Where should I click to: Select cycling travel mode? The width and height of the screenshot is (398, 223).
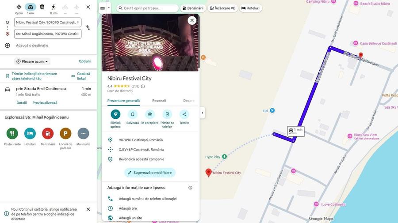pos(65,7)
